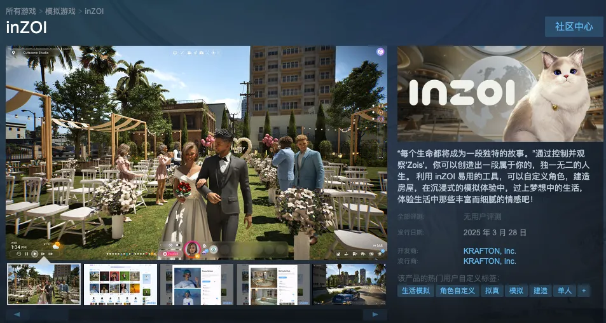This screenshot has height=323, width=606.
Task: Click the fast-forward icon in screenshot
Action: 43,254
